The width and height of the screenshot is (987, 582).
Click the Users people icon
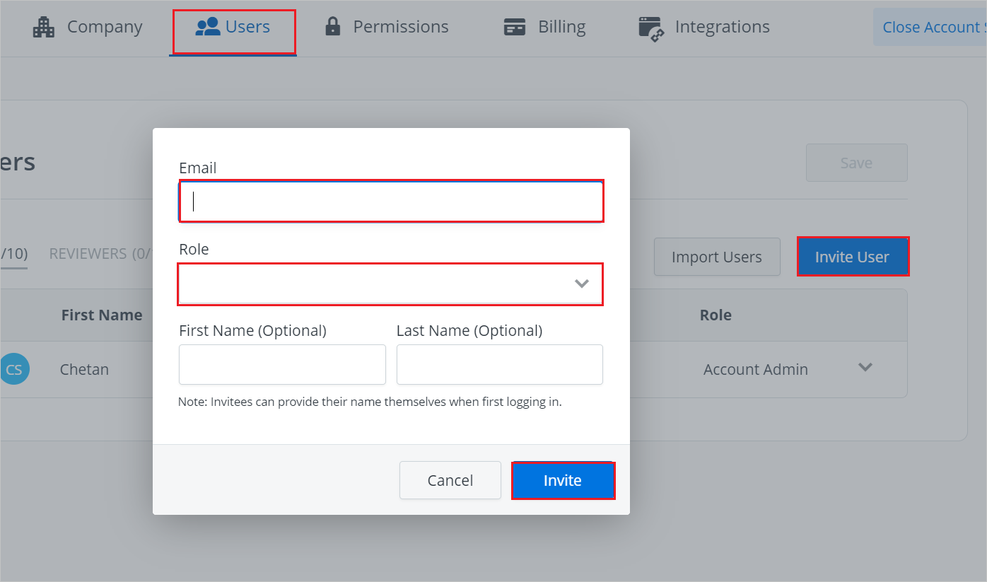[207, 28]
